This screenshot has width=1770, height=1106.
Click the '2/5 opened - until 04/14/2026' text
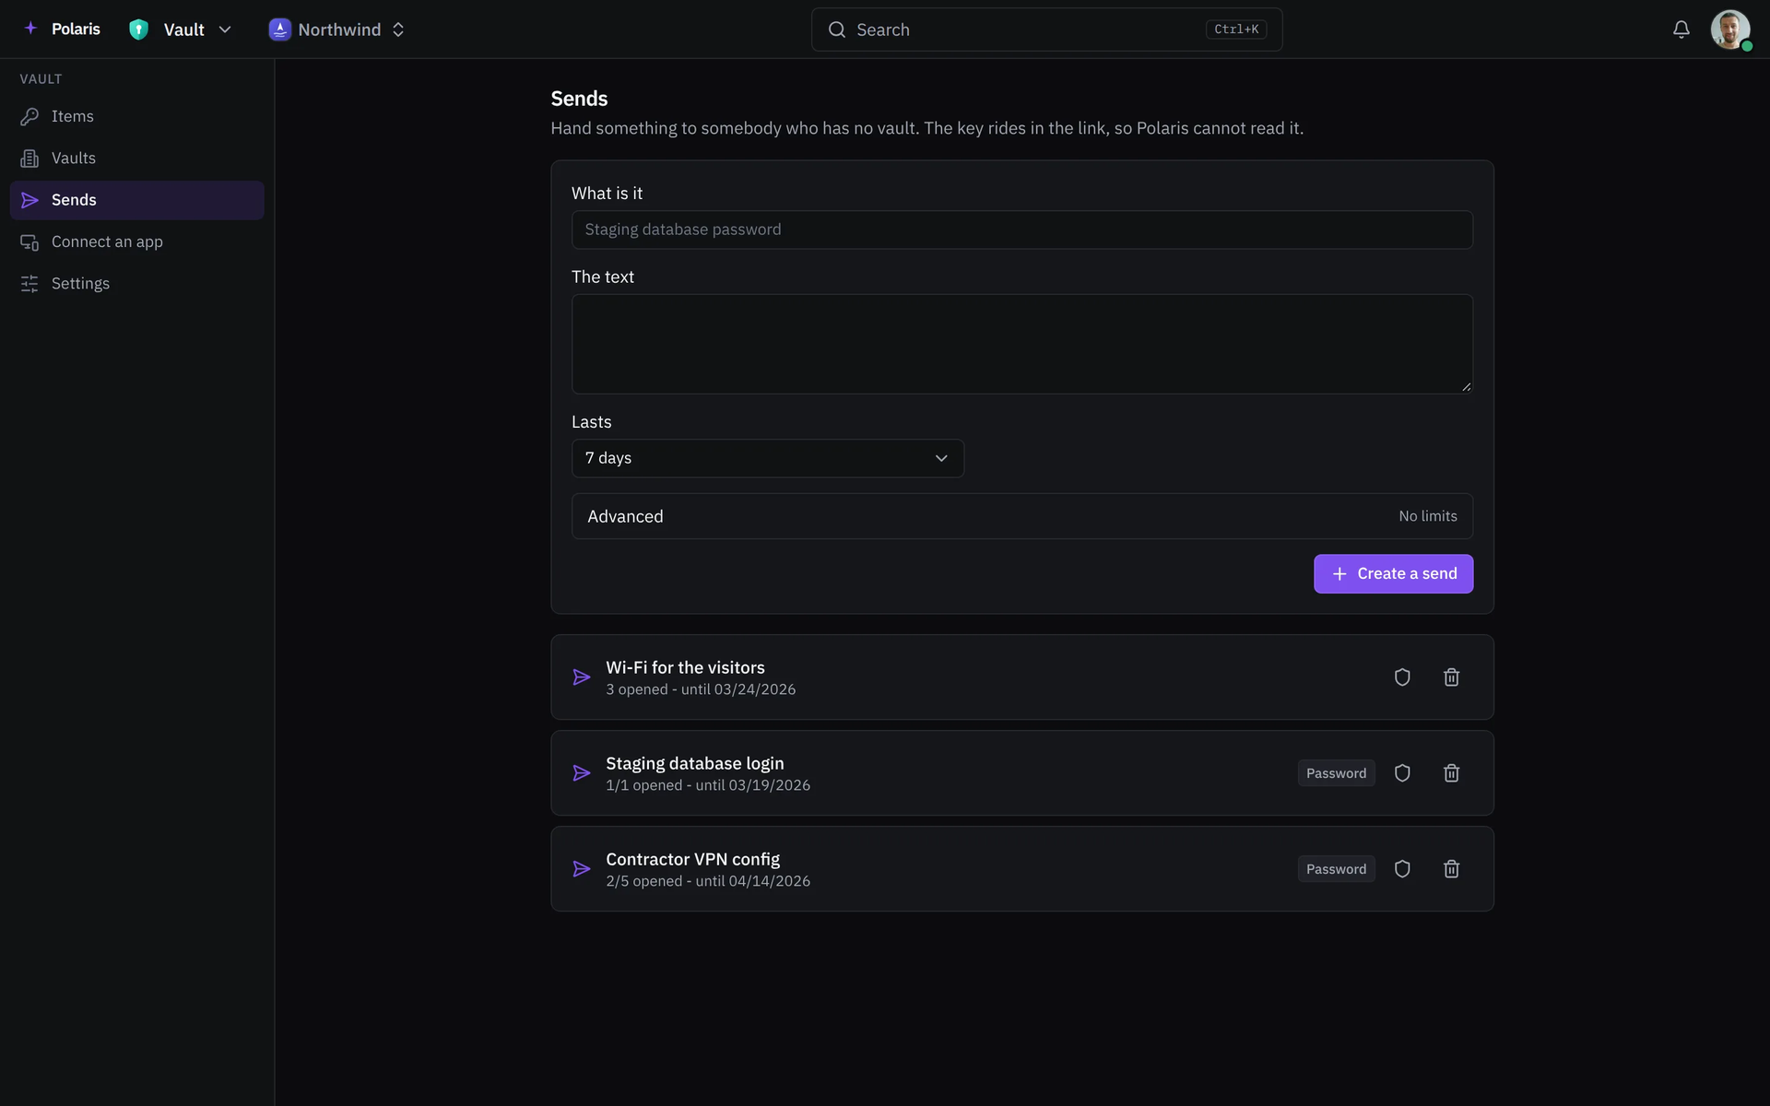(x=708, y=881)
